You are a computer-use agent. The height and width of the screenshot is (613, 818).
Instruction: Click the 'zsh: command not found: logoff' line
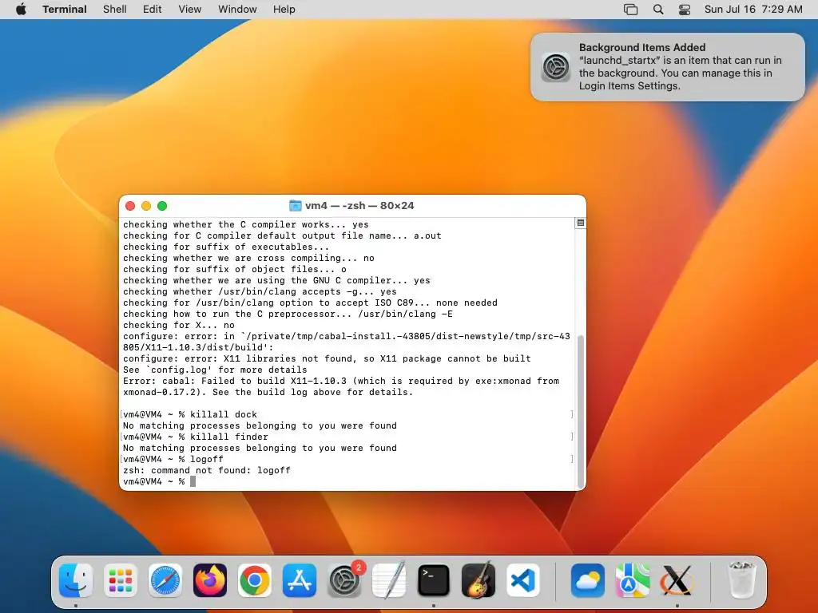click(207, 470)
